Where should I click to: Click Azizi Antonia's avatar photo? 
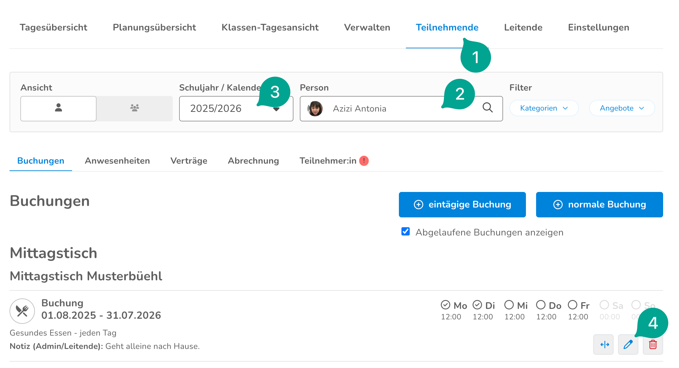[315, 109]
